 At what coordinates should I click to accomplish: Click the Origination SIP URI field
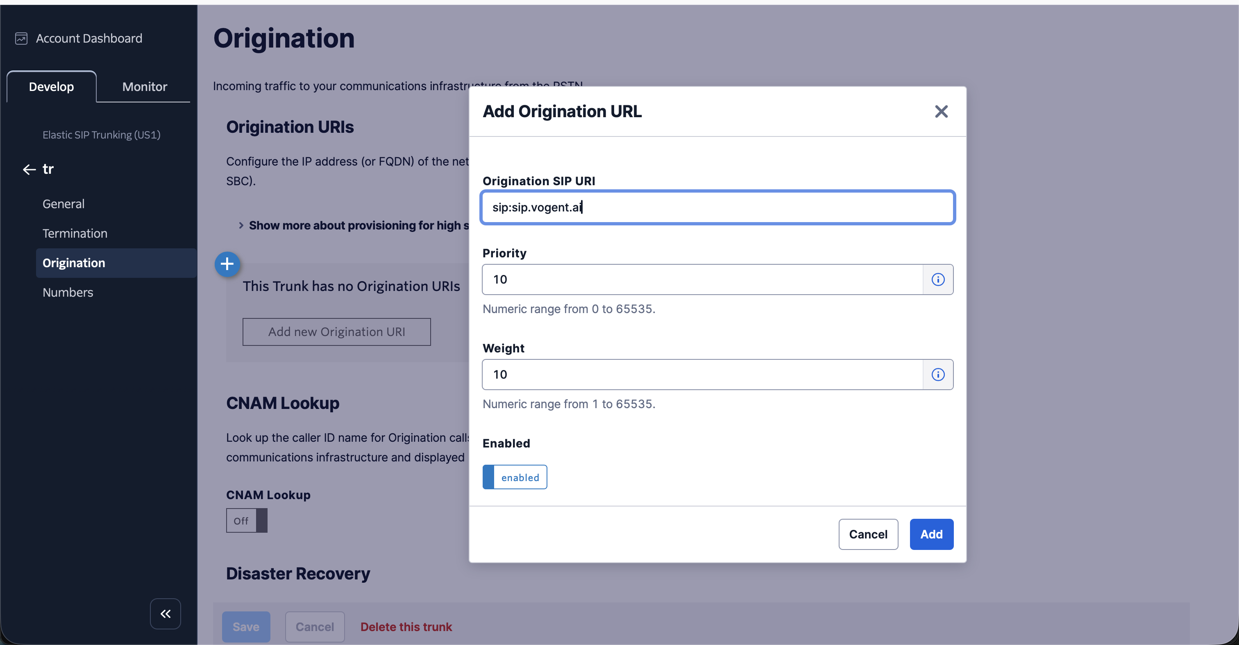pyautogui.click(x=717, y=207)
